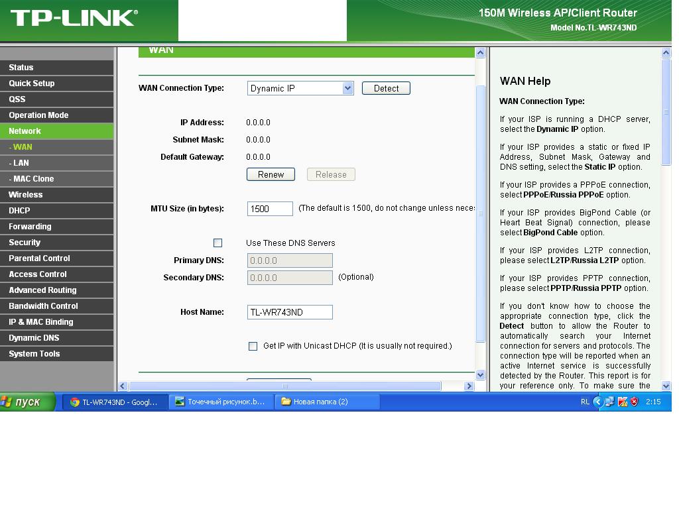679x509 pixels.
Task: Click the tray expand arrow icon
Action: [597, 402]
